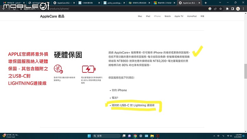Screen dimensions: 247x139
Task: Select the iPhone AppleCare section
Action: click(x=157, y=16)
